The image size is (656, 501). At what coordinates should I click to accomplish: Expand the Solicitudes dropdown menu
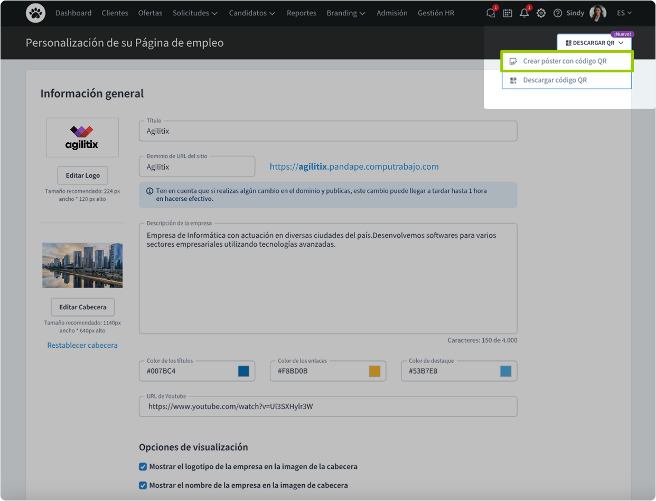195,13
